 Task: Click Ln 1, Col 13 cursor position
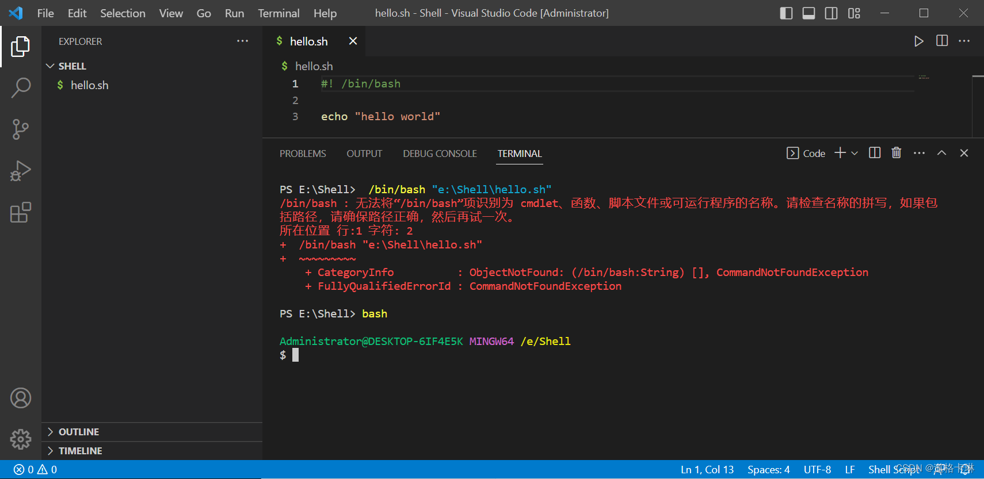pos(707,470)
